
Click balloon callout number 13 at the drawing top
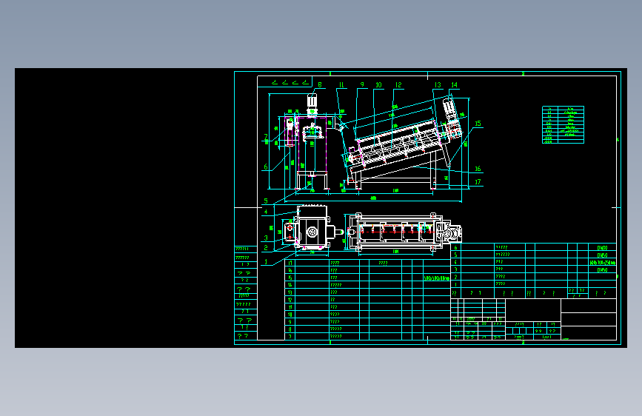(x=438, y=85)
